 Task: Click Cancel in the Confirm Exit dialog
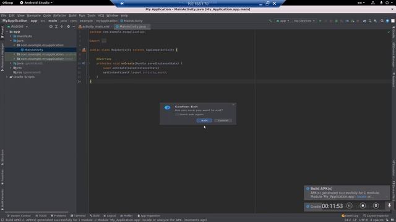[x=223, y=121]
